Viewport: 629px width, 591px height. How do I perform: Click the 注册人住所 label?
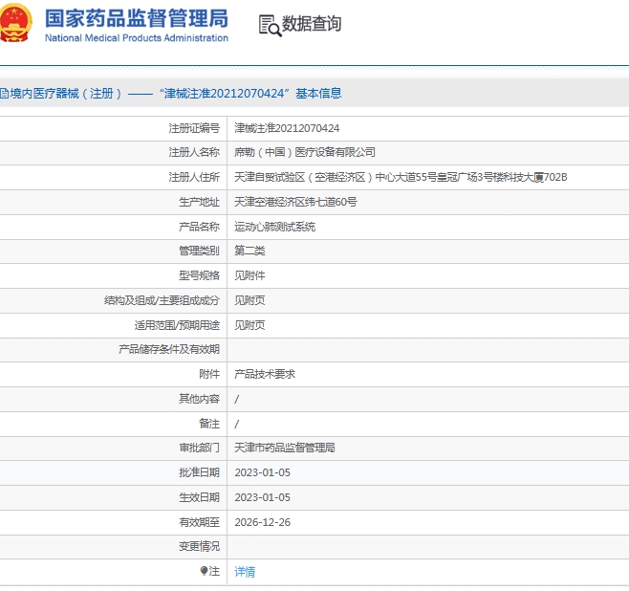(194, 177)
